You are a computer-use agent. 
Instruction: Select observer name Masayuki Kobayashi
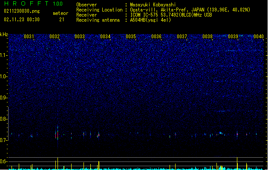153,5
